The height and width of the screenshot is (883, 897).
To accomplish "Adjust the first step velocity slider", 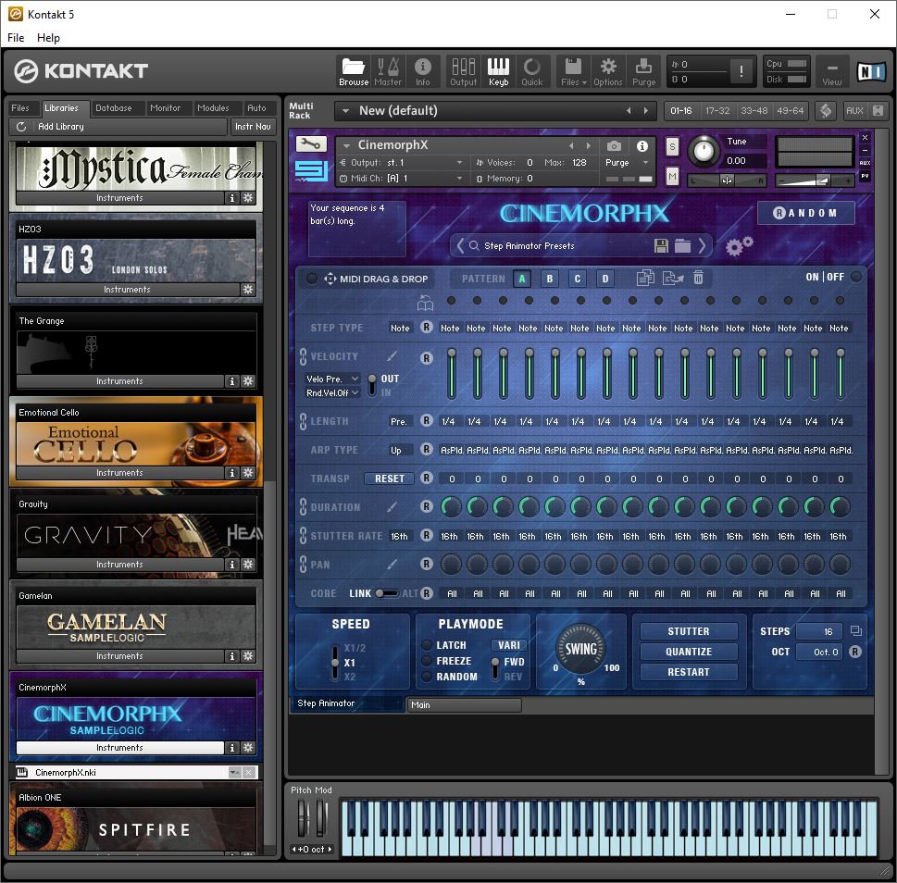I will click(x=452, y=373).
